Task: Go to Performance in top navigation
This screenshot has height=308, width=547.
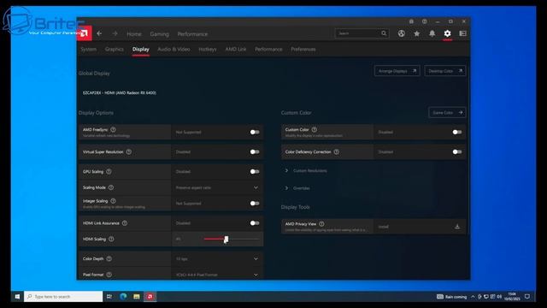Action: point(192,34)
